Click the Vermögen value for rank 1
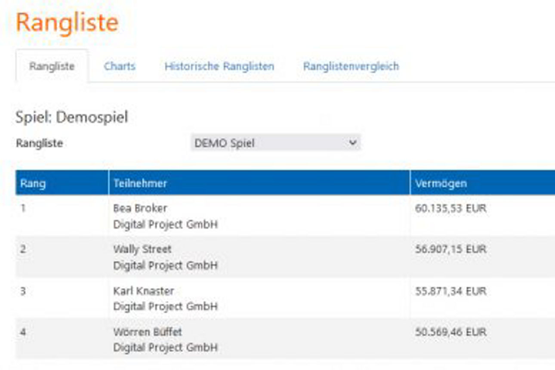The image size is (555, 370). coord(451,208)
